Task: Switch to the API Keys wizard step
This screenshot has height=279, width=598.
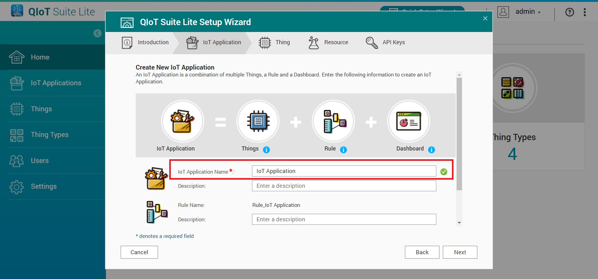Action: (386, 42)
